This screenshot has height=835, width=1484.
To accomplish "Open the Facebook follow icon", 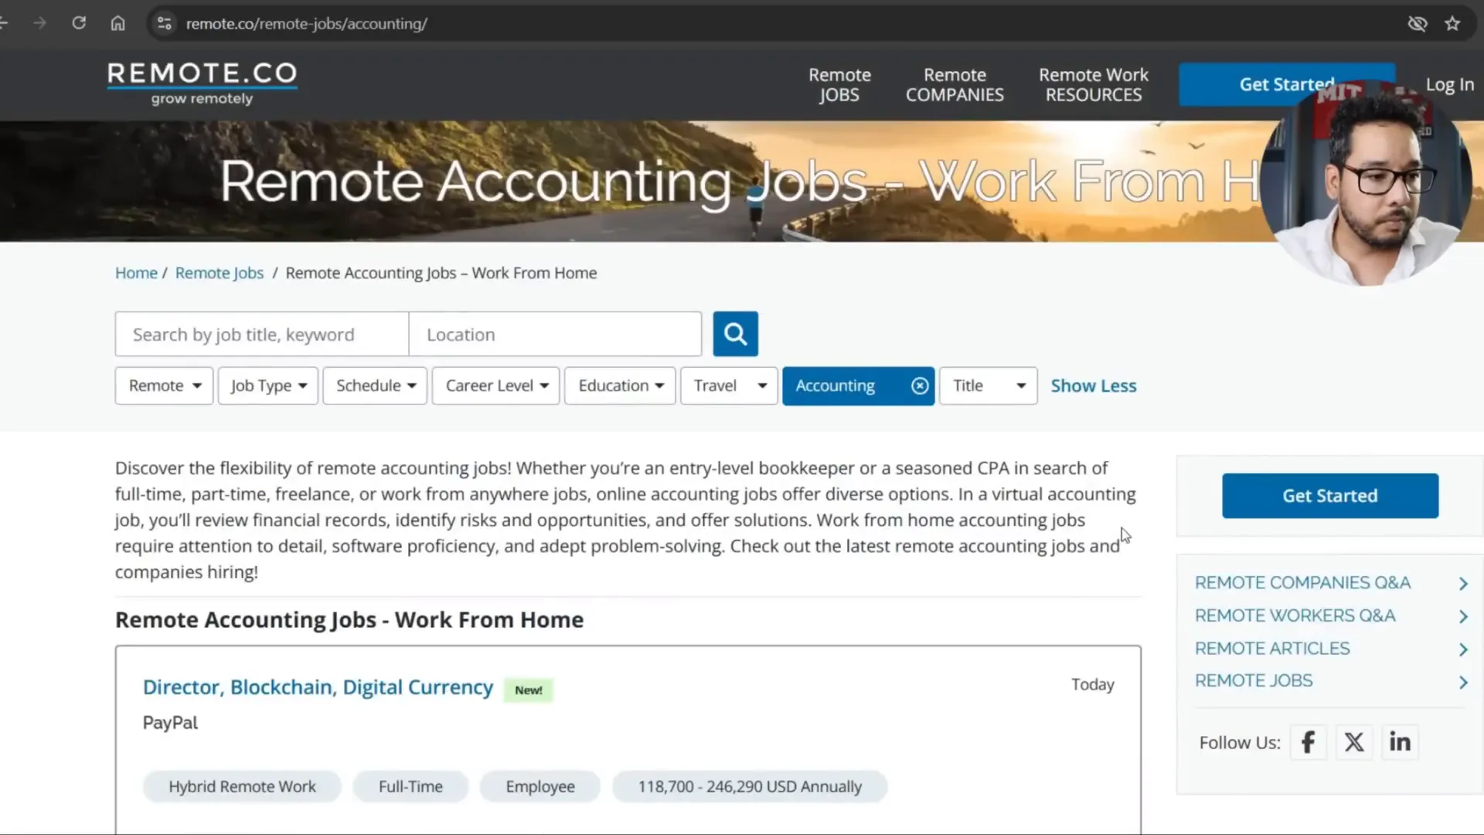I will (1308, 742).
